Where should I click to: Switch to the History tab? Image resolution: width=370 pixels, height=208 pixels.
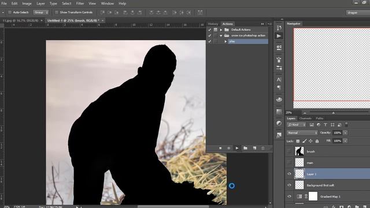pyautogui.click(x=213, y=24)
